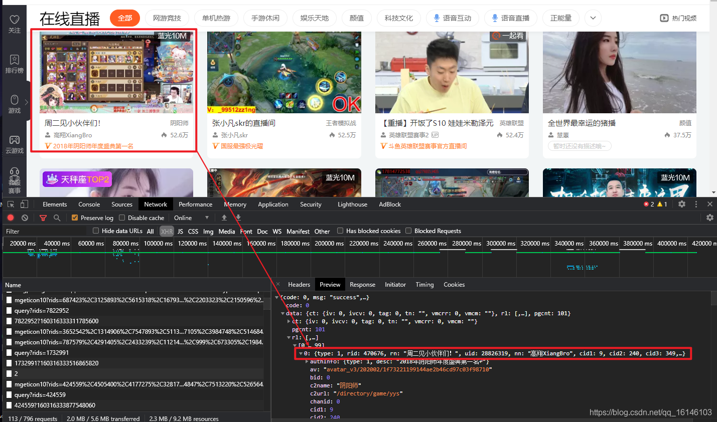717x422 pixels.
Task: Check Blocked Requests checkbox
Action: point(408,231)
